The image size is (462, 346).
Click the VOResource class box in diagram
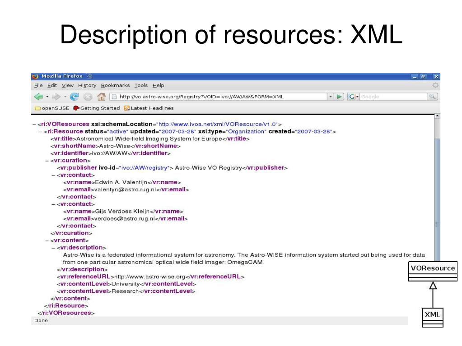[x=433, y=271]
